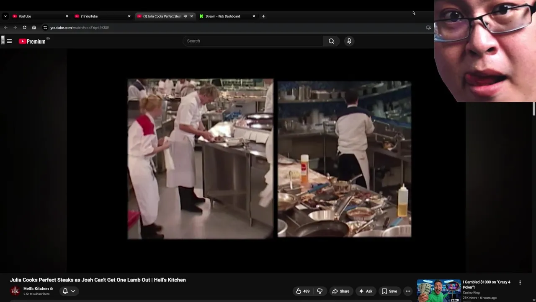This screenshot has width=536, height=302.
Task: Close the first YouTube tab
Action: click(x=67, y=16)
